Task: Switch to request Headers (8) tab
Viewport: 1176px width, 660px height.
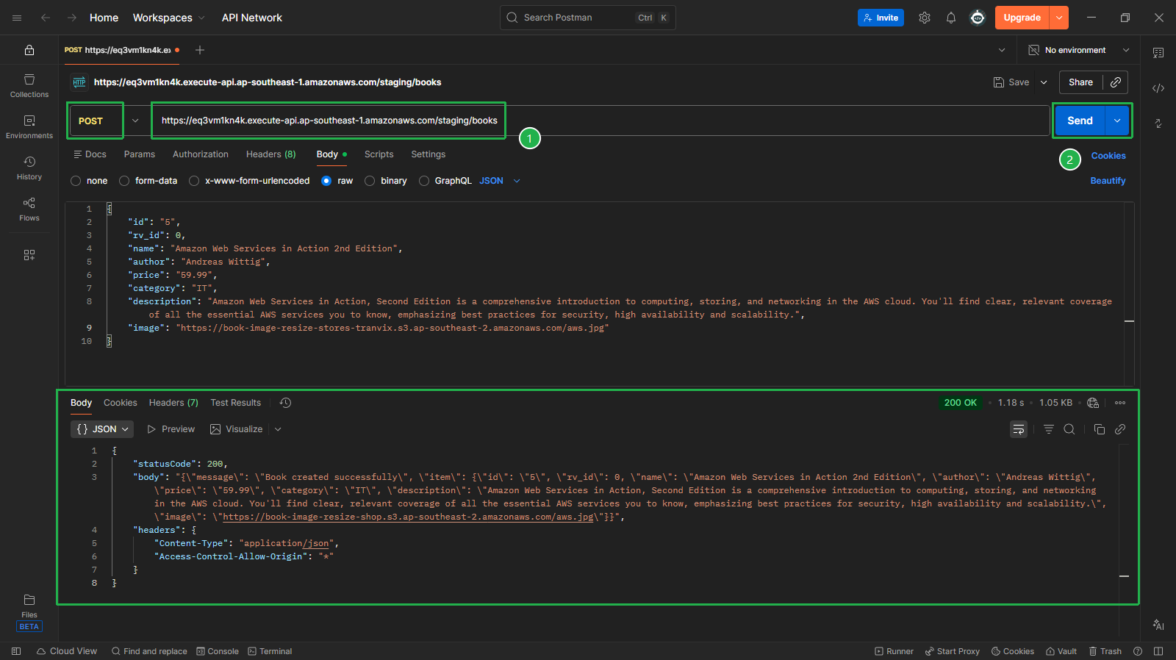Action: (271, 154)
